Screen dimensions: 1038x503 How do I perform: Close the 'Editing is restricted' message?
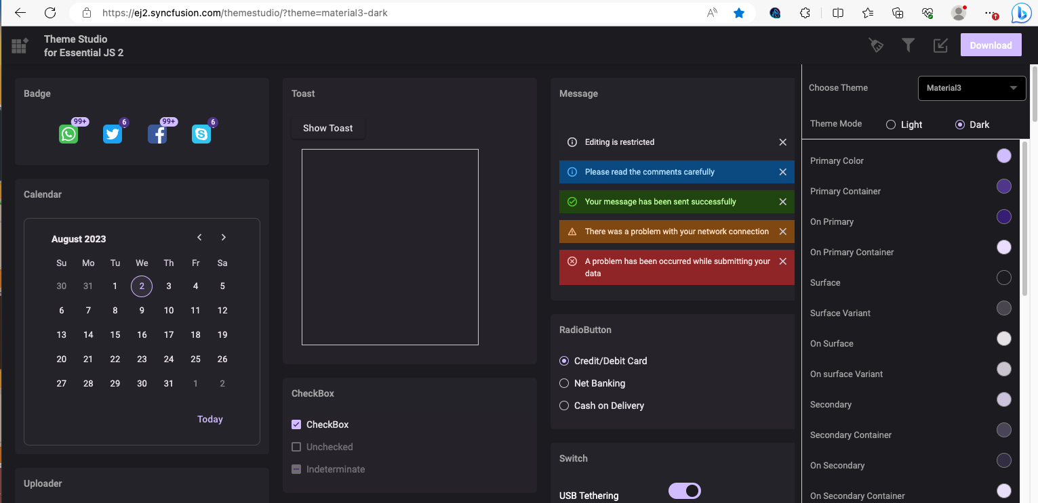(783, 142)
